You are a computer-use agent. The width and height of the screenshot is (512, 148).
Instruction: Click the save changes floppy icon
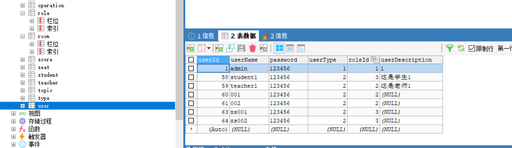tap(241, 48)
